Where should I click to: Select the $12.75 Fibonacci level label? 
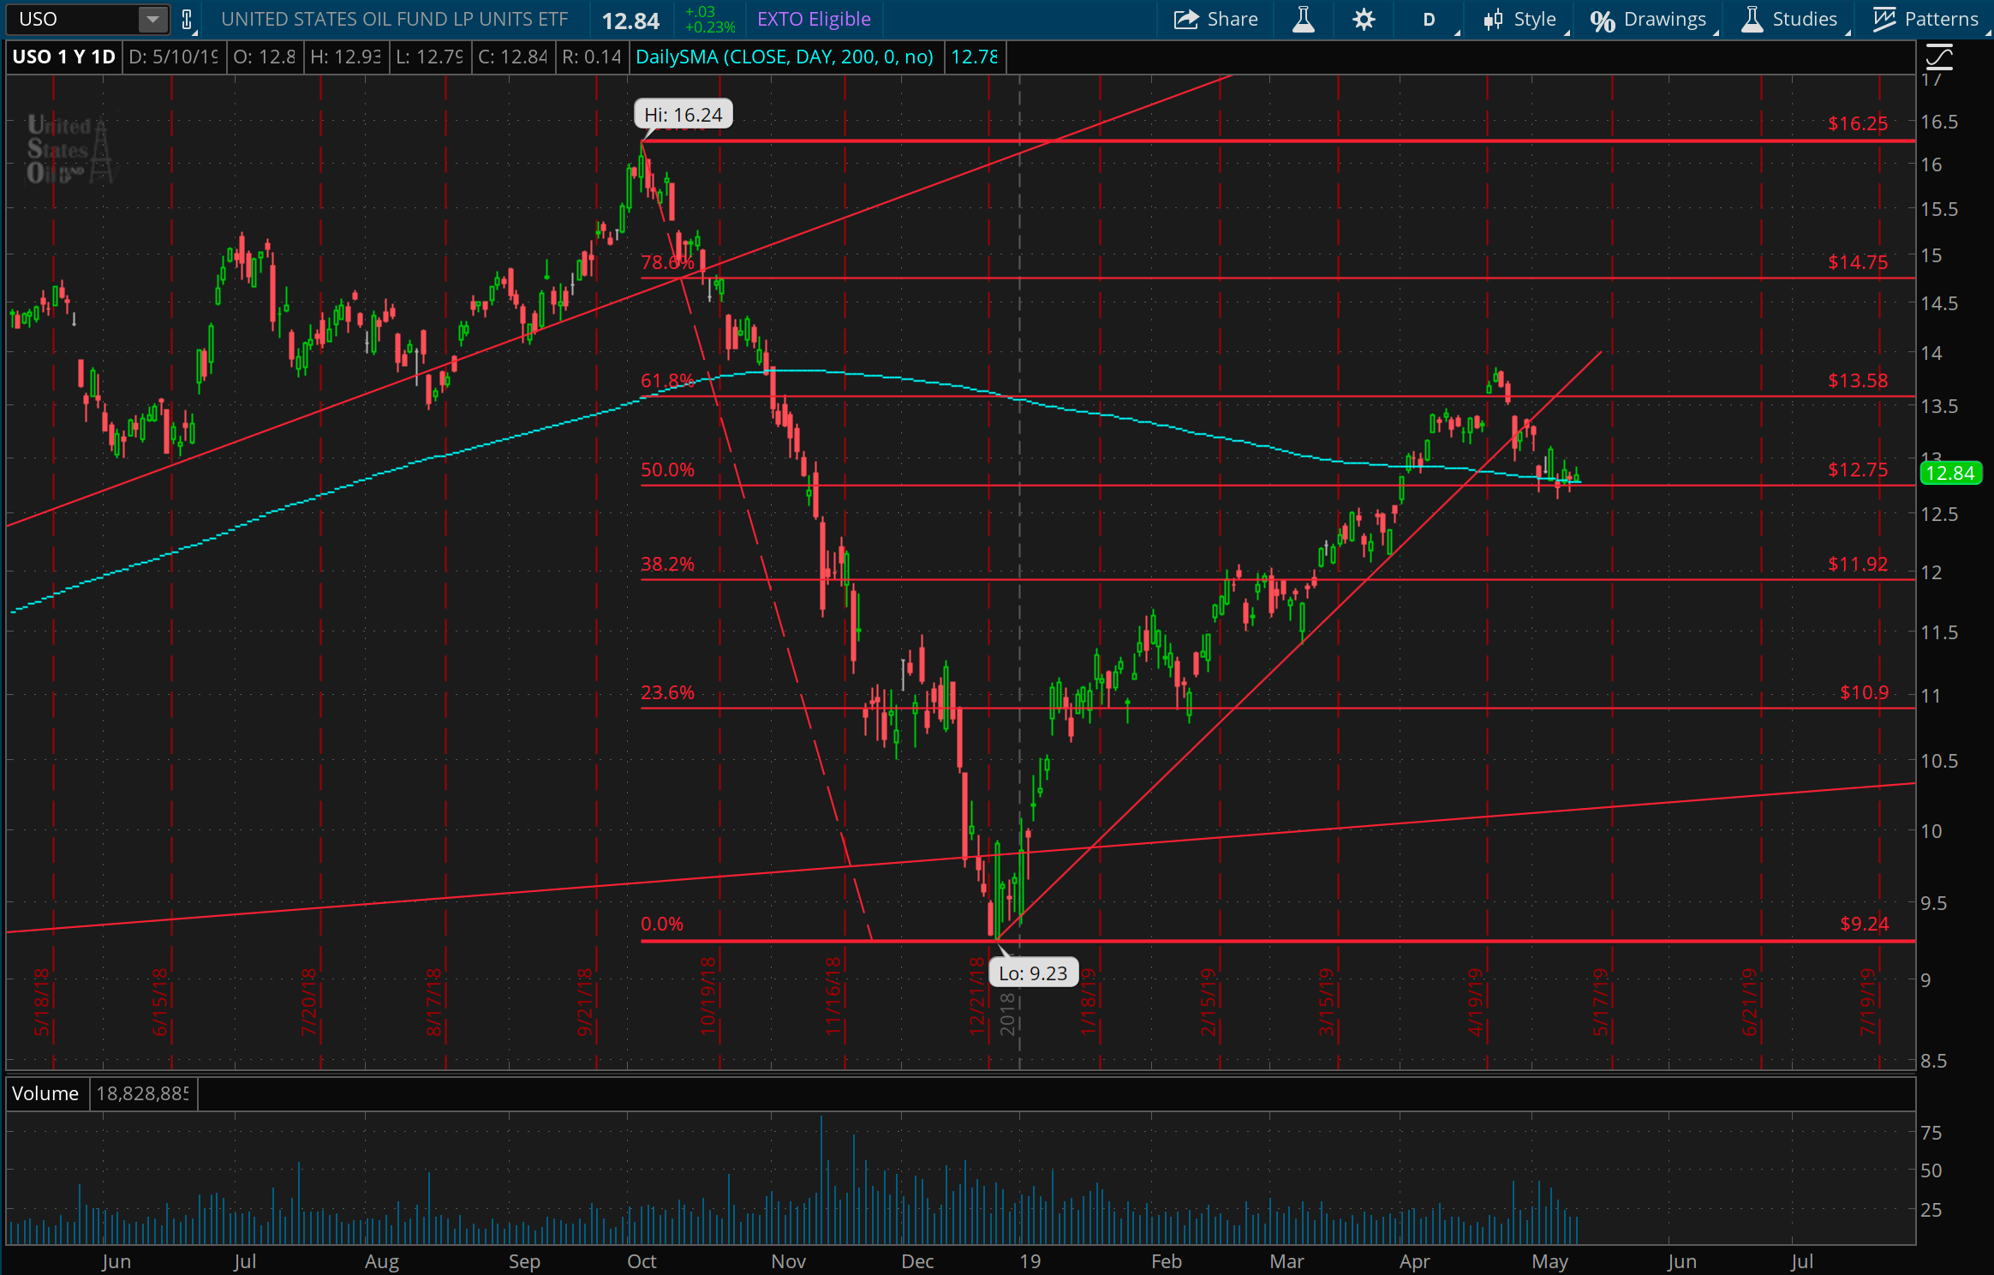coord(1857,470)
